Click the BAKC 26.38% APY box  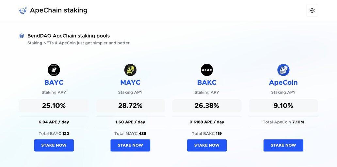pyautogui.click(x=207, y=106)
